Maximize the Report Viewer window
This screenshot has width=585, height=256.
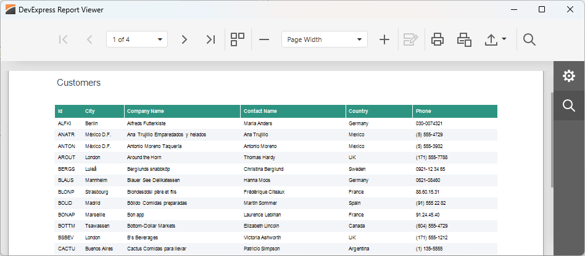coord(542,10)
